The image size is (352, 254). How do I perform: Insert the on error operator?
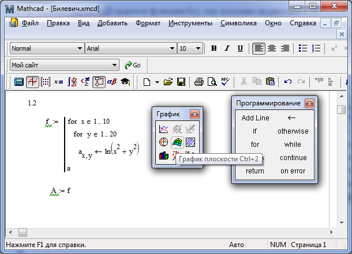coord(293,171)
